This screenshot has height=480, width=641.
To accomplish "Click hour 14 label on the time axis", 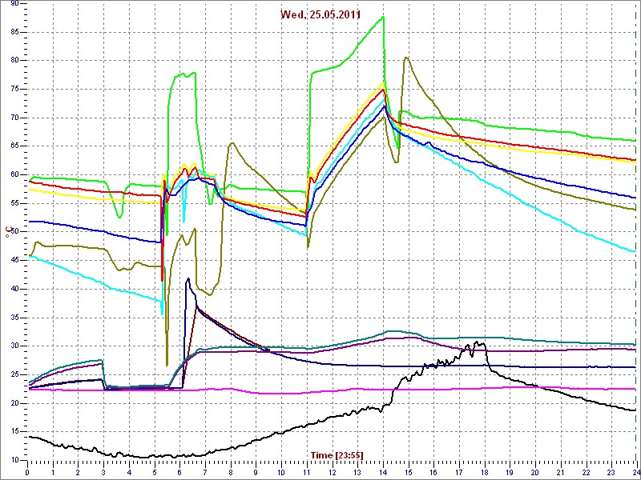I will coord(383,472).
